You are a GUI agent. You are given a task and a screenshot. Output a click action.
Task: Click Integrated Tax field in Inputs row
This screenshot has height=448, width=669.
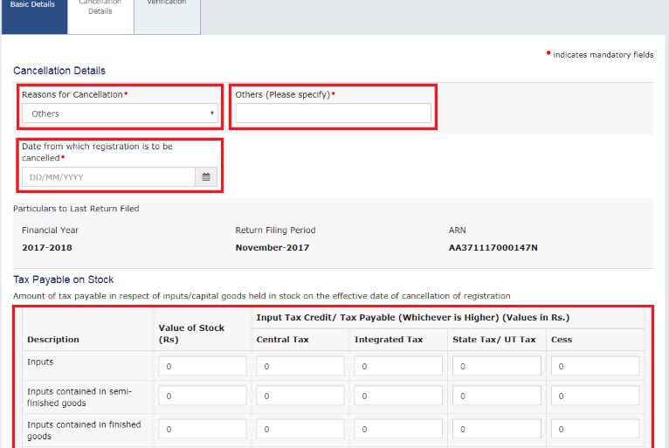(x=397, y=366)
